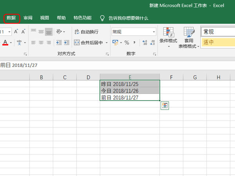Switch to the 审阅 tab
The height and width of the screenshot is (176, 235).
pos(28,18)
